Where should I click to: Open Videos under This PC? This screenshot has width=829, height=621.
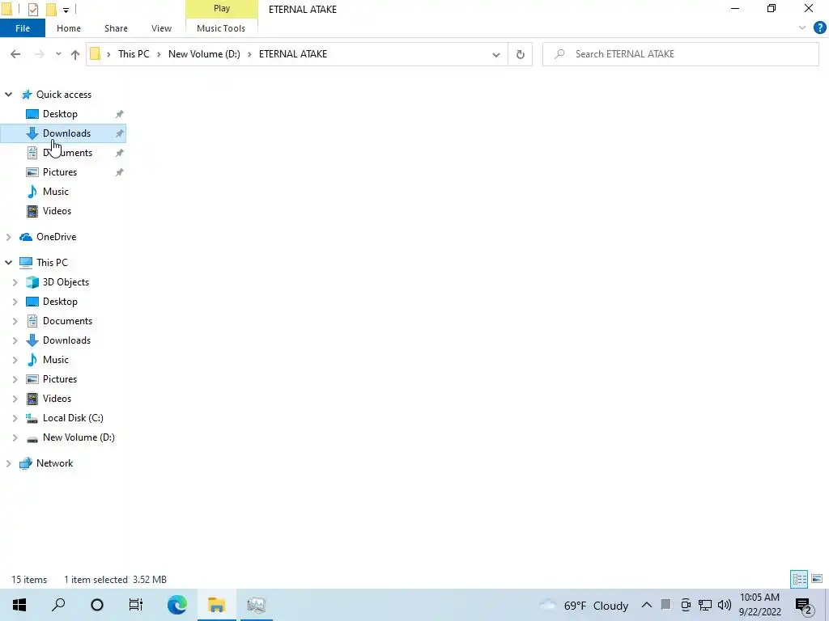click(x=57, y=399)
